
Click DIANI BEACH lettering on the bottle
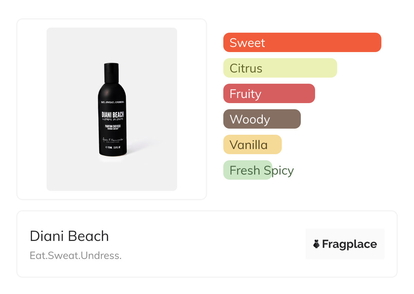113,114
